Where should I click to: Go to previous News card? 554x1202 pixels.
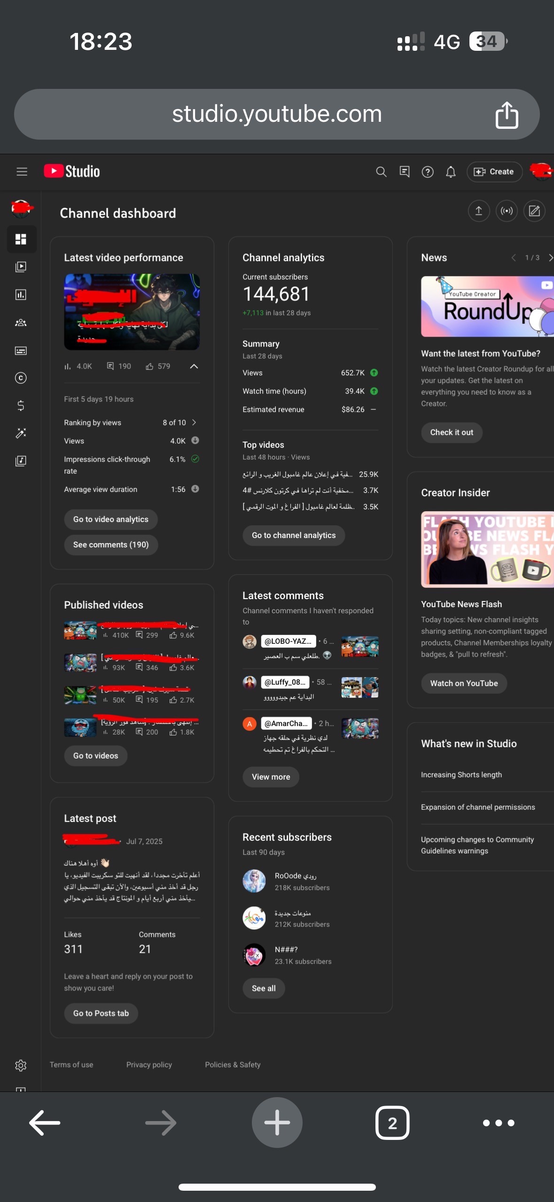[514, 258]
